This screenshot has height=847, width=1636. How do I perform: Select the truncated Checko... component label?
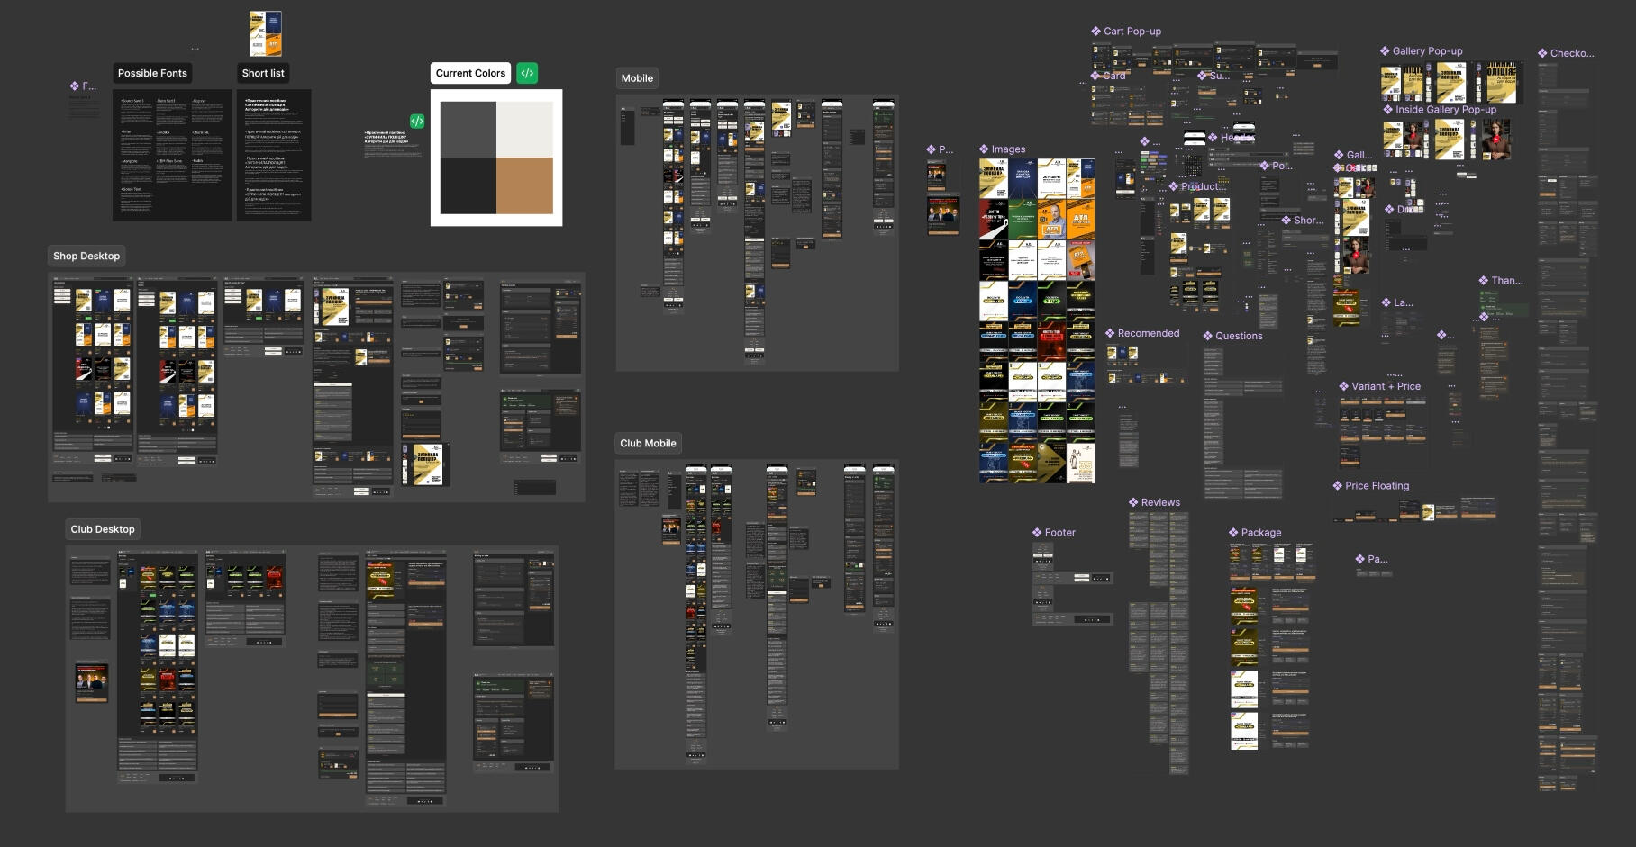coord(1572,53)
